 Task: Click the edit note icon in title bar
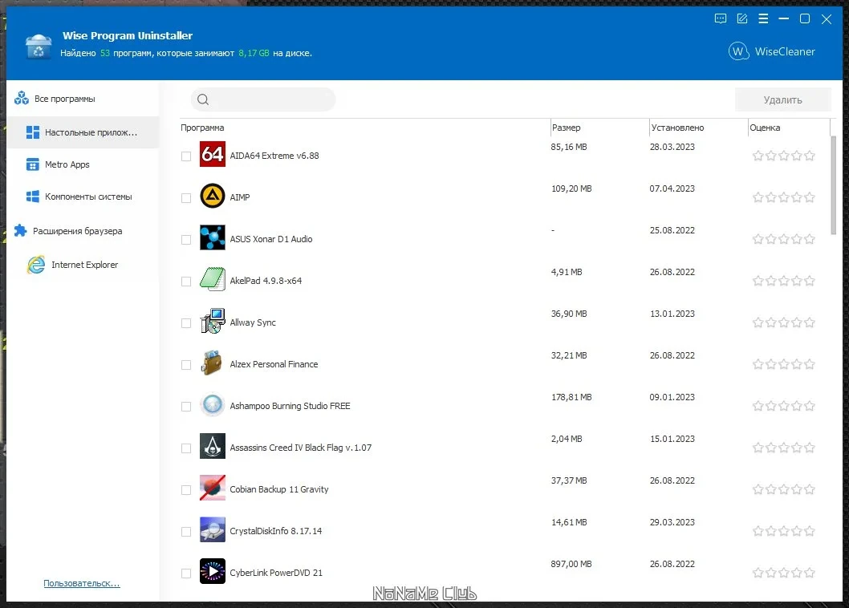coord(741,19)
